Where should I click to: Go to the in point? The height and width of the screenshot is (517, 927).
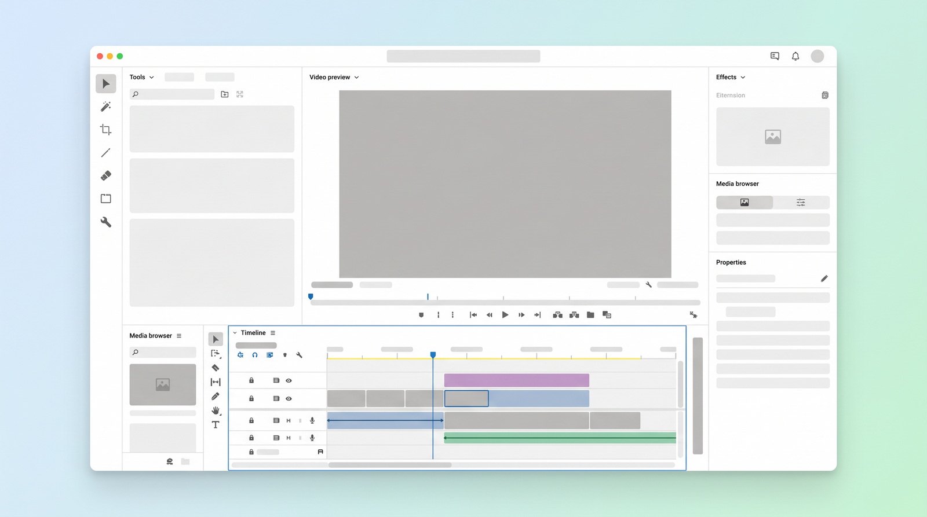[x=473, y=315]
